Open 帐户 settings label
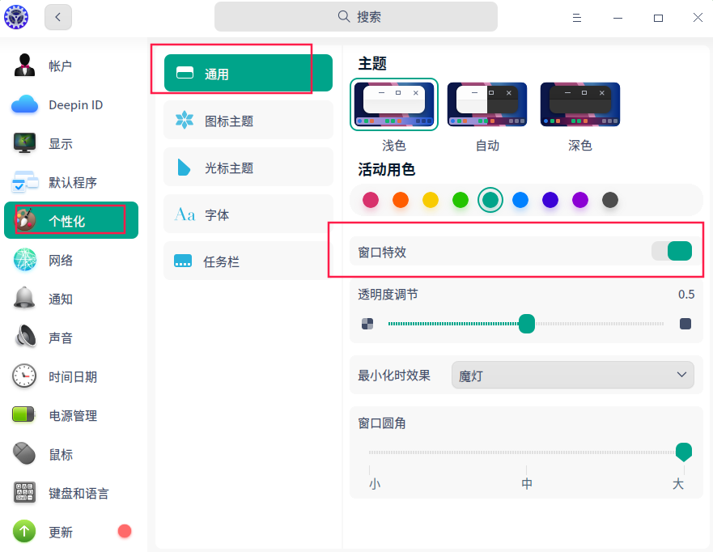Image resolution: width=713 pixels, height=552 pixels. tap(61, 66)
